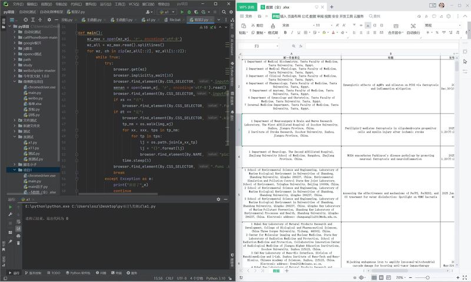Open the WPS 开发工具 ribbon tab
471x282 pixels.
click(346, 16)
